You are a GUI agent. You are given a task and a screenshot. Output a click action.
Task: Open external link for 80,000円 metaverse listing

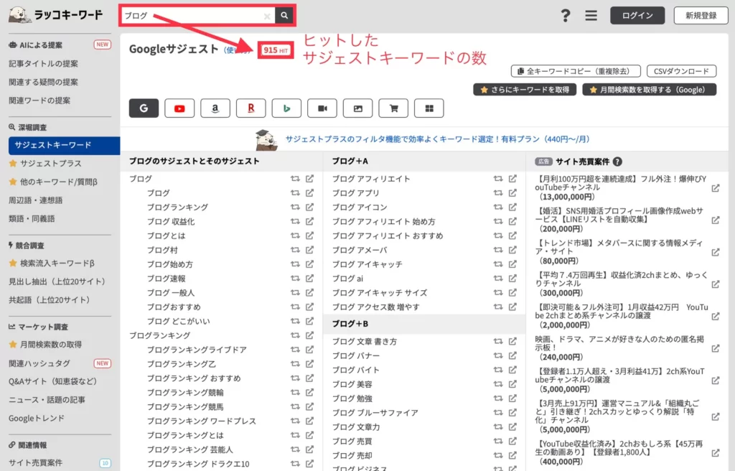pyautogui.click(x=716, y=253)
